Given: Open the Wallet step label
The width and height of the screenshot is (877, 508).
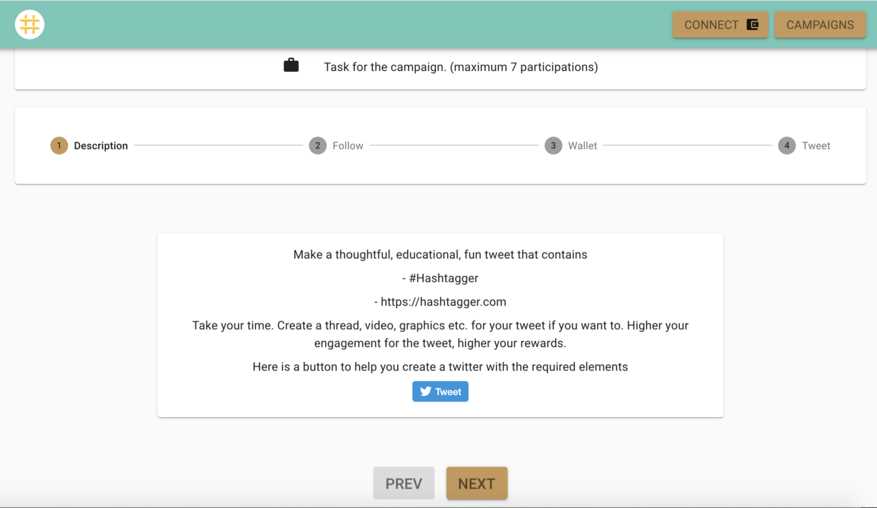Looking at the screenshot, I should pyautogui.click(x=583, y=146).
